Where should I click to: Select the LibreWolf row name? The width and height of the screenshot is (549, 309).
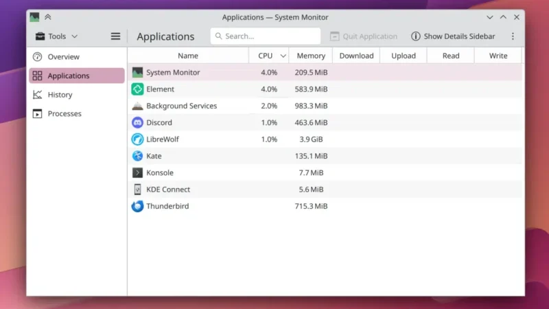coord(163,139)
